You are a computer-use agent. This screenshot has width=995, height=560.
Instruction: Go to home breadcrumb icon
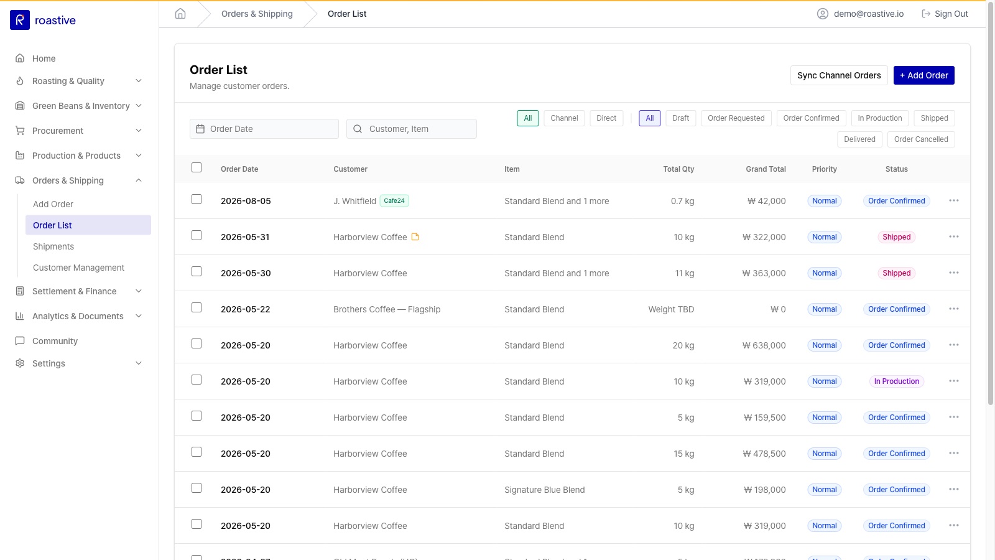180,14
